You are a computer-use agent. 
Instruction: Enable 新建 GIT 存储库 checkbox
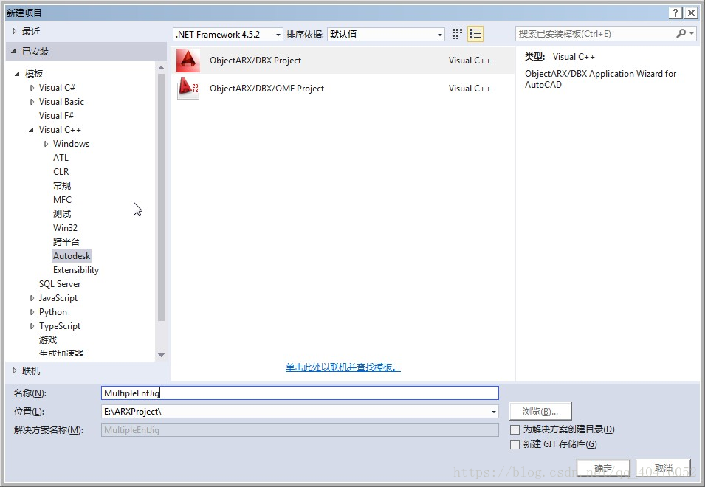(x=515, y=444)
